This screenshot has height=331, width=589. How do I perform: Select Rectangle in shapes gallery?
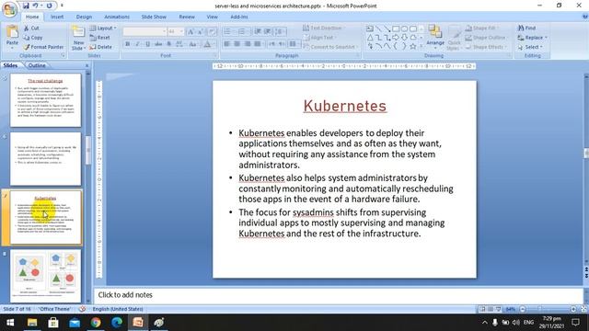point(396,29)
